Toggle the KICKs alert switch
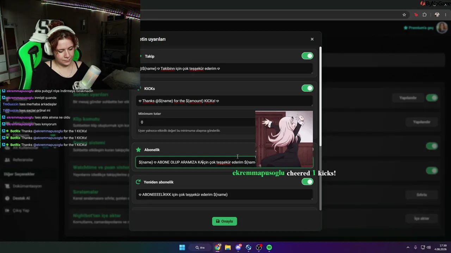Screen dimensions: 451x253 pos(307,88)
